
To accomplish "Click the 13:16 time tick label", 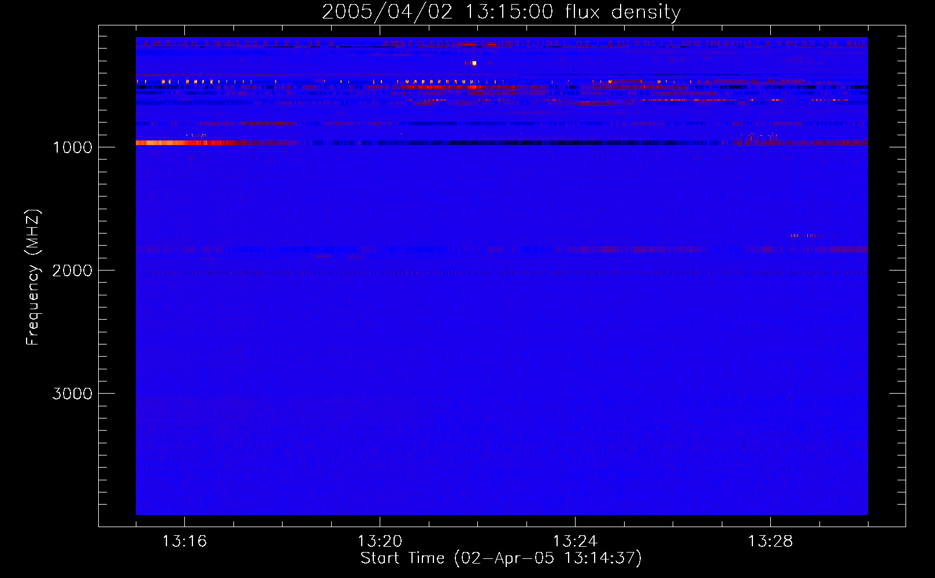I will coord(184,542).
